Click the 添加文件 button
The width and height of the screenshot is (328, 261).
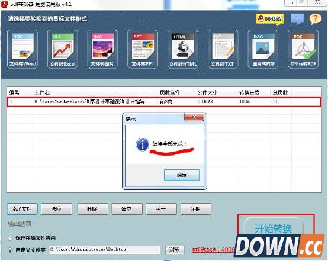point(22,209)
